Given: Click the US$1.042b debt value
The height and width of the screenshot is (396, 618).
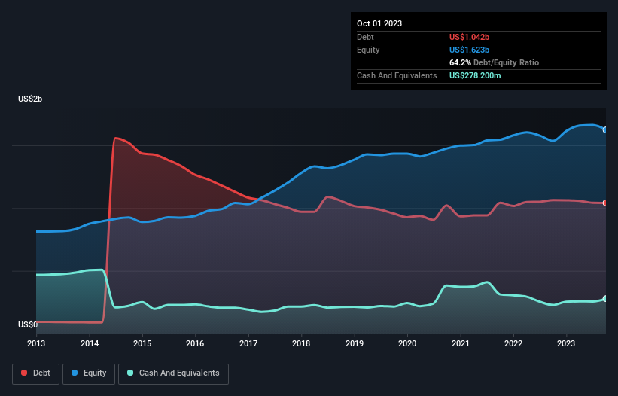Looking at the screenshot, I should coord(469,37).
